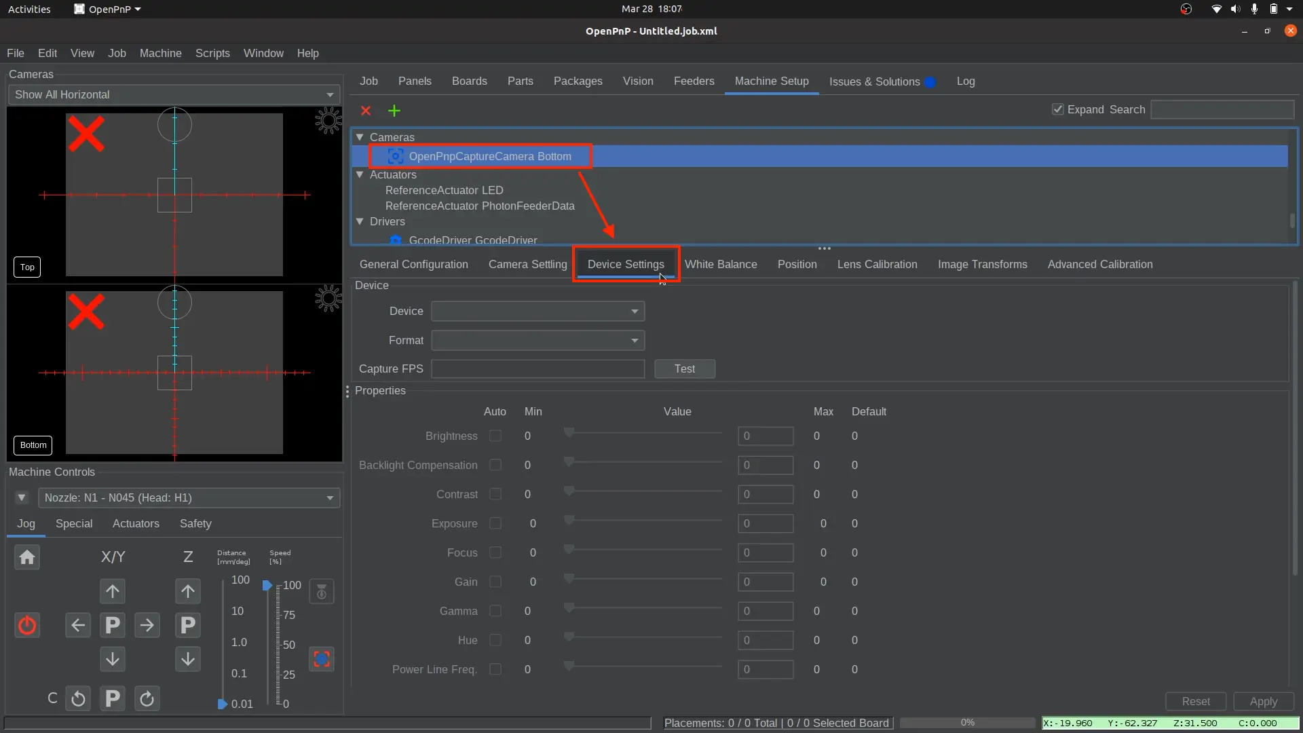Uncheck the Expand checkbox
Viewport: 1303px width, 733px height.
[x=1057, y=109]
